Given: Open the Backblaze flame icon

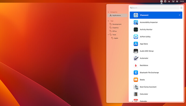Looking at the screenshot, I should pyautogui.click(x=136, y=65).
